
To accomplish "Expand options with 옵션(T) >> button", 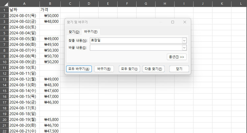I will click(177, 57).
